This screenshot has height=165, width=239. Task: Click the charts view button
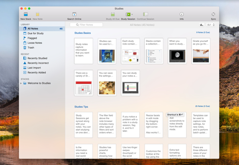[202, 25]
